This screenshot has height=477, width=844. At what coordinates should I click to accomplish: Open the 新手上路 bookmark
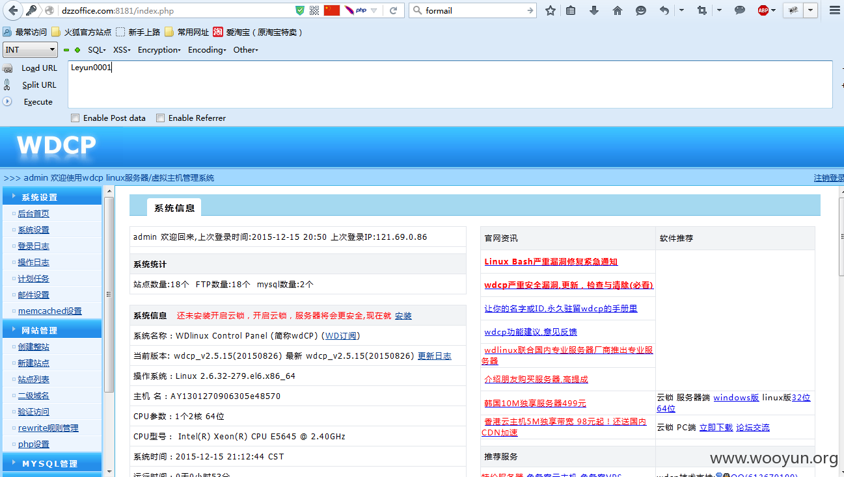[138, 32]
